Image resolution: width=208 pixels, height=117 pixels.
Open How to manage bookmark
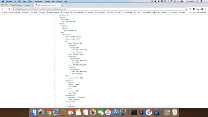point(53,12)
